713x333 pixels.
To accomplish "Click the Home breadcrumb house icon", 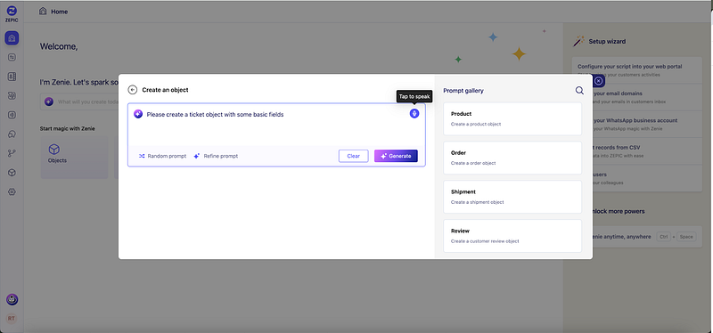I will coord(43,12).
